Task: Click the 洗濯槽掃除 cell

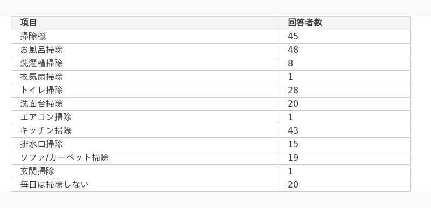Action: coord(145,64)
